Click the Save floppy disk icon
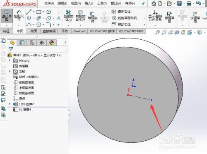Image resolution: width=207 pixels, height=154 pixels. pos(179,3)
